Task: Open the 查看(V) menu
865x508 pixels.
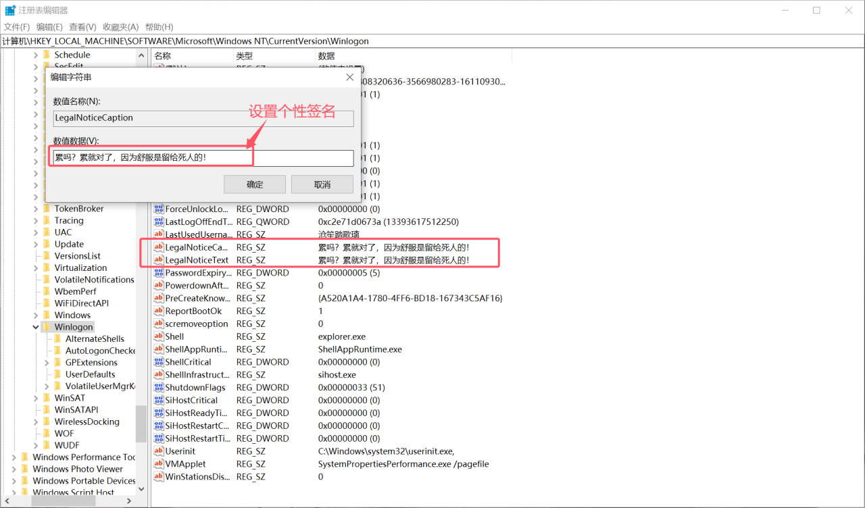Action: (x=82, y=27)
